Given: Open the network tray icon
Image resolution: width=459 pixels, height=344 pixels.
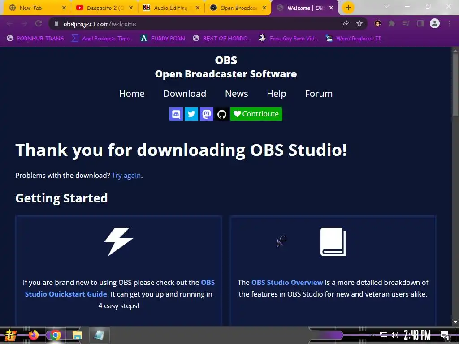Looking at the screenshot, I should pyautogui.click(x=384, y=335).
